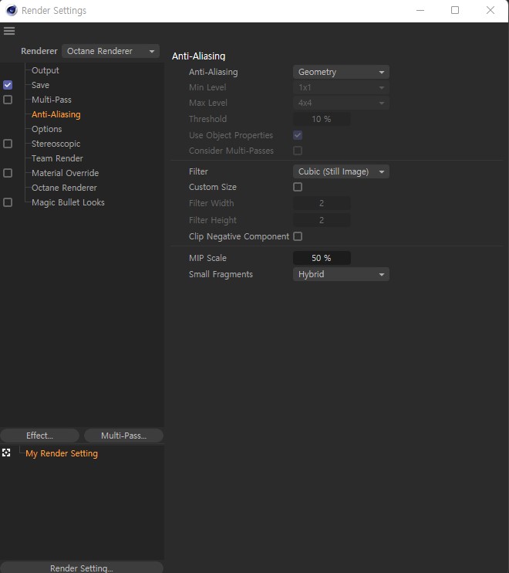Open the Renderer dropdown
Image resolution: width=509 pixels, height=573 pixels.
click(x=110, y=51)
